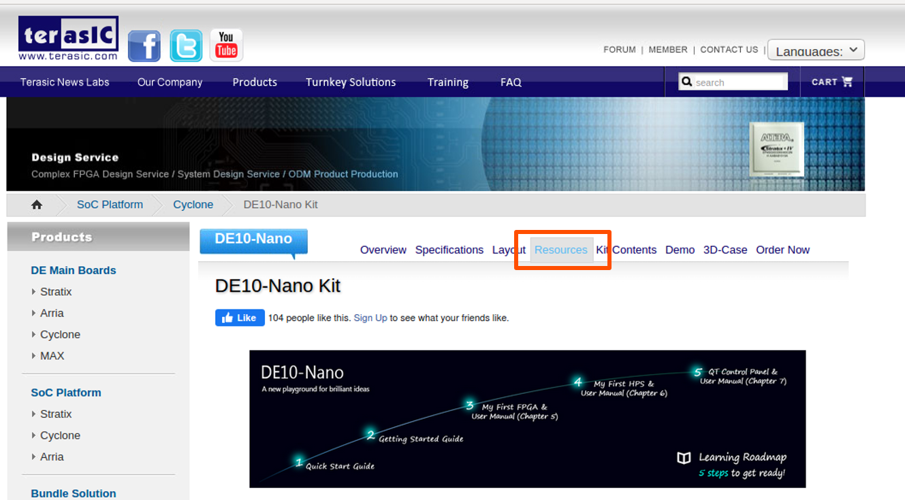Click the DE10-Nano Kit page heading

pyautogui.click(x=278, y=286)
